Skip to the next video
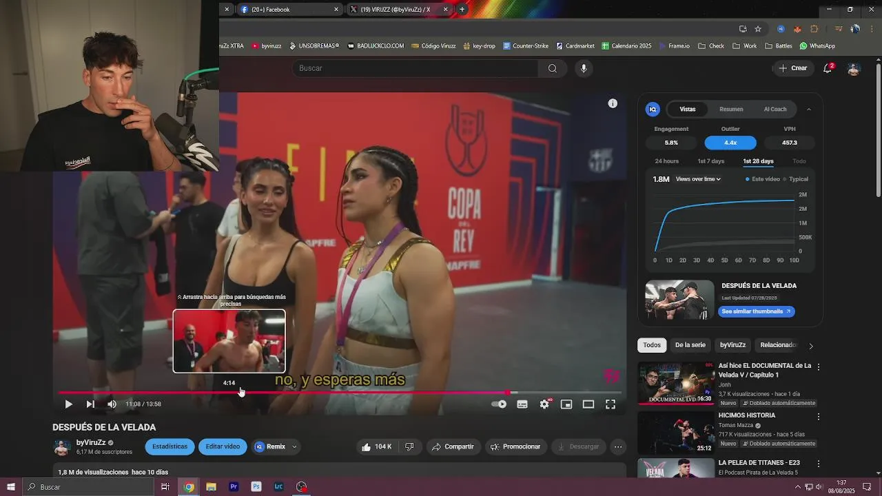The width and height of the screenshot is (882, 496). [90, 404]
